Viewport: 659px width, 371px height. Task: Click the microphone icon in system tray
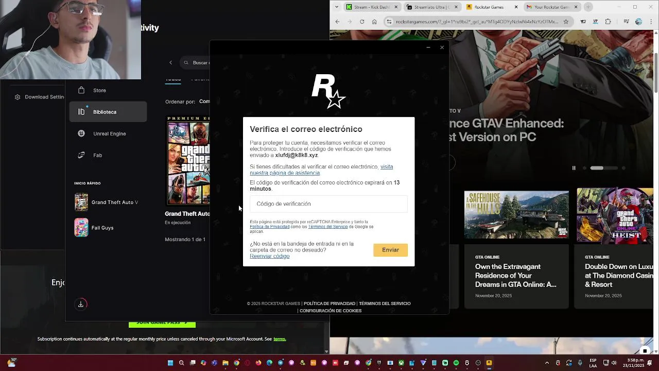coord(580,363)
